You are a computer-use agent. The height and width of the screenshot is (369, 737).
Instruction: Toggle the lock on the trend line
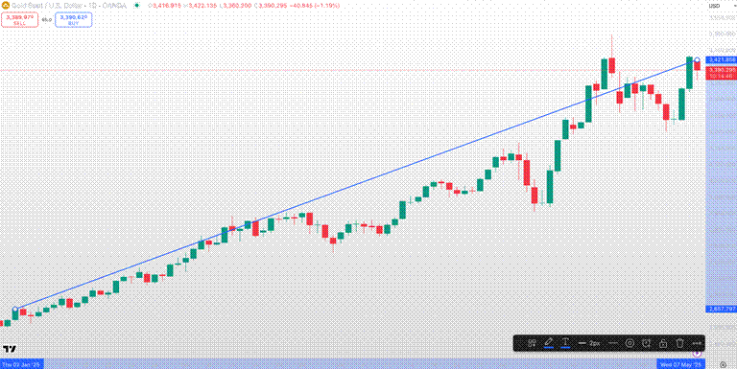[x=663, y=343]
